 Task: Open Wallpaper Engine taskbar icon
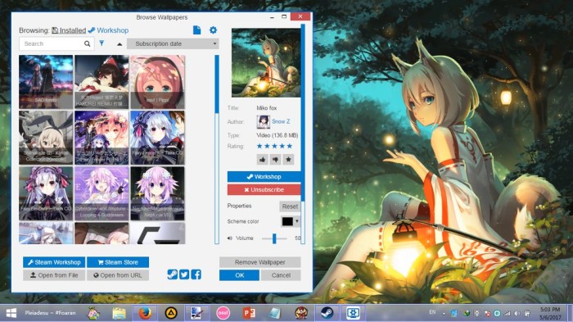[x=353, y=313]
